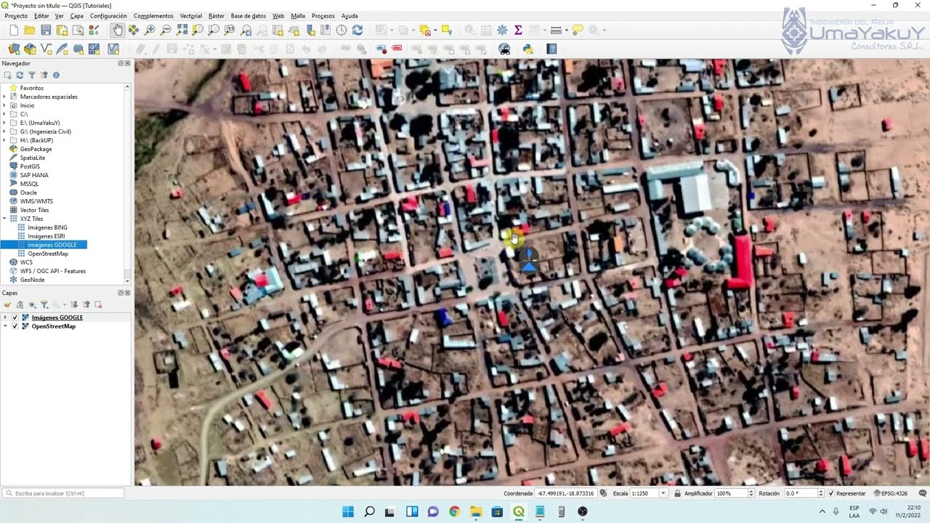Click the Rotación value field

click(801, 493)
